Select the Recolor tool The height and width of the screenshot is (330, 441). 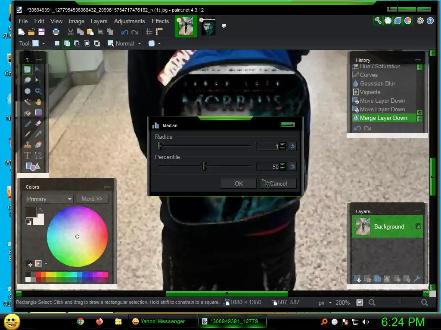coord(38,145)
